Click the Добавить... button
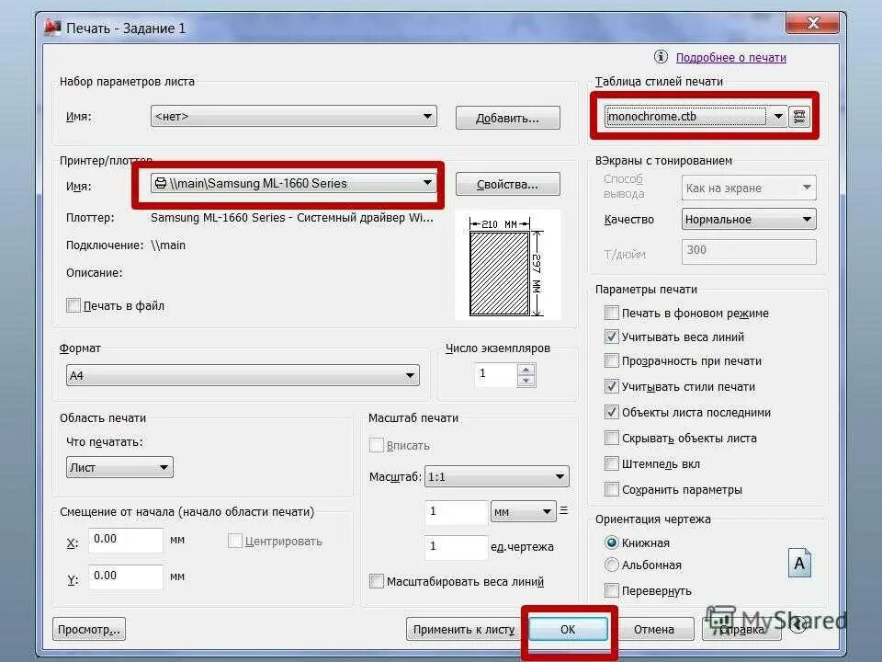This screenshot has height=662, width=882. 507,118
